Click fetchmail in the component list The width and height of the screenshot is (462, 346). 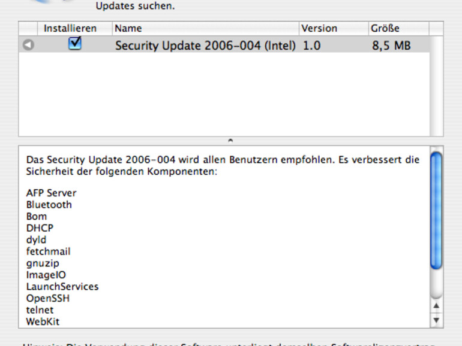pyautogui.click(x=49, y=251)
